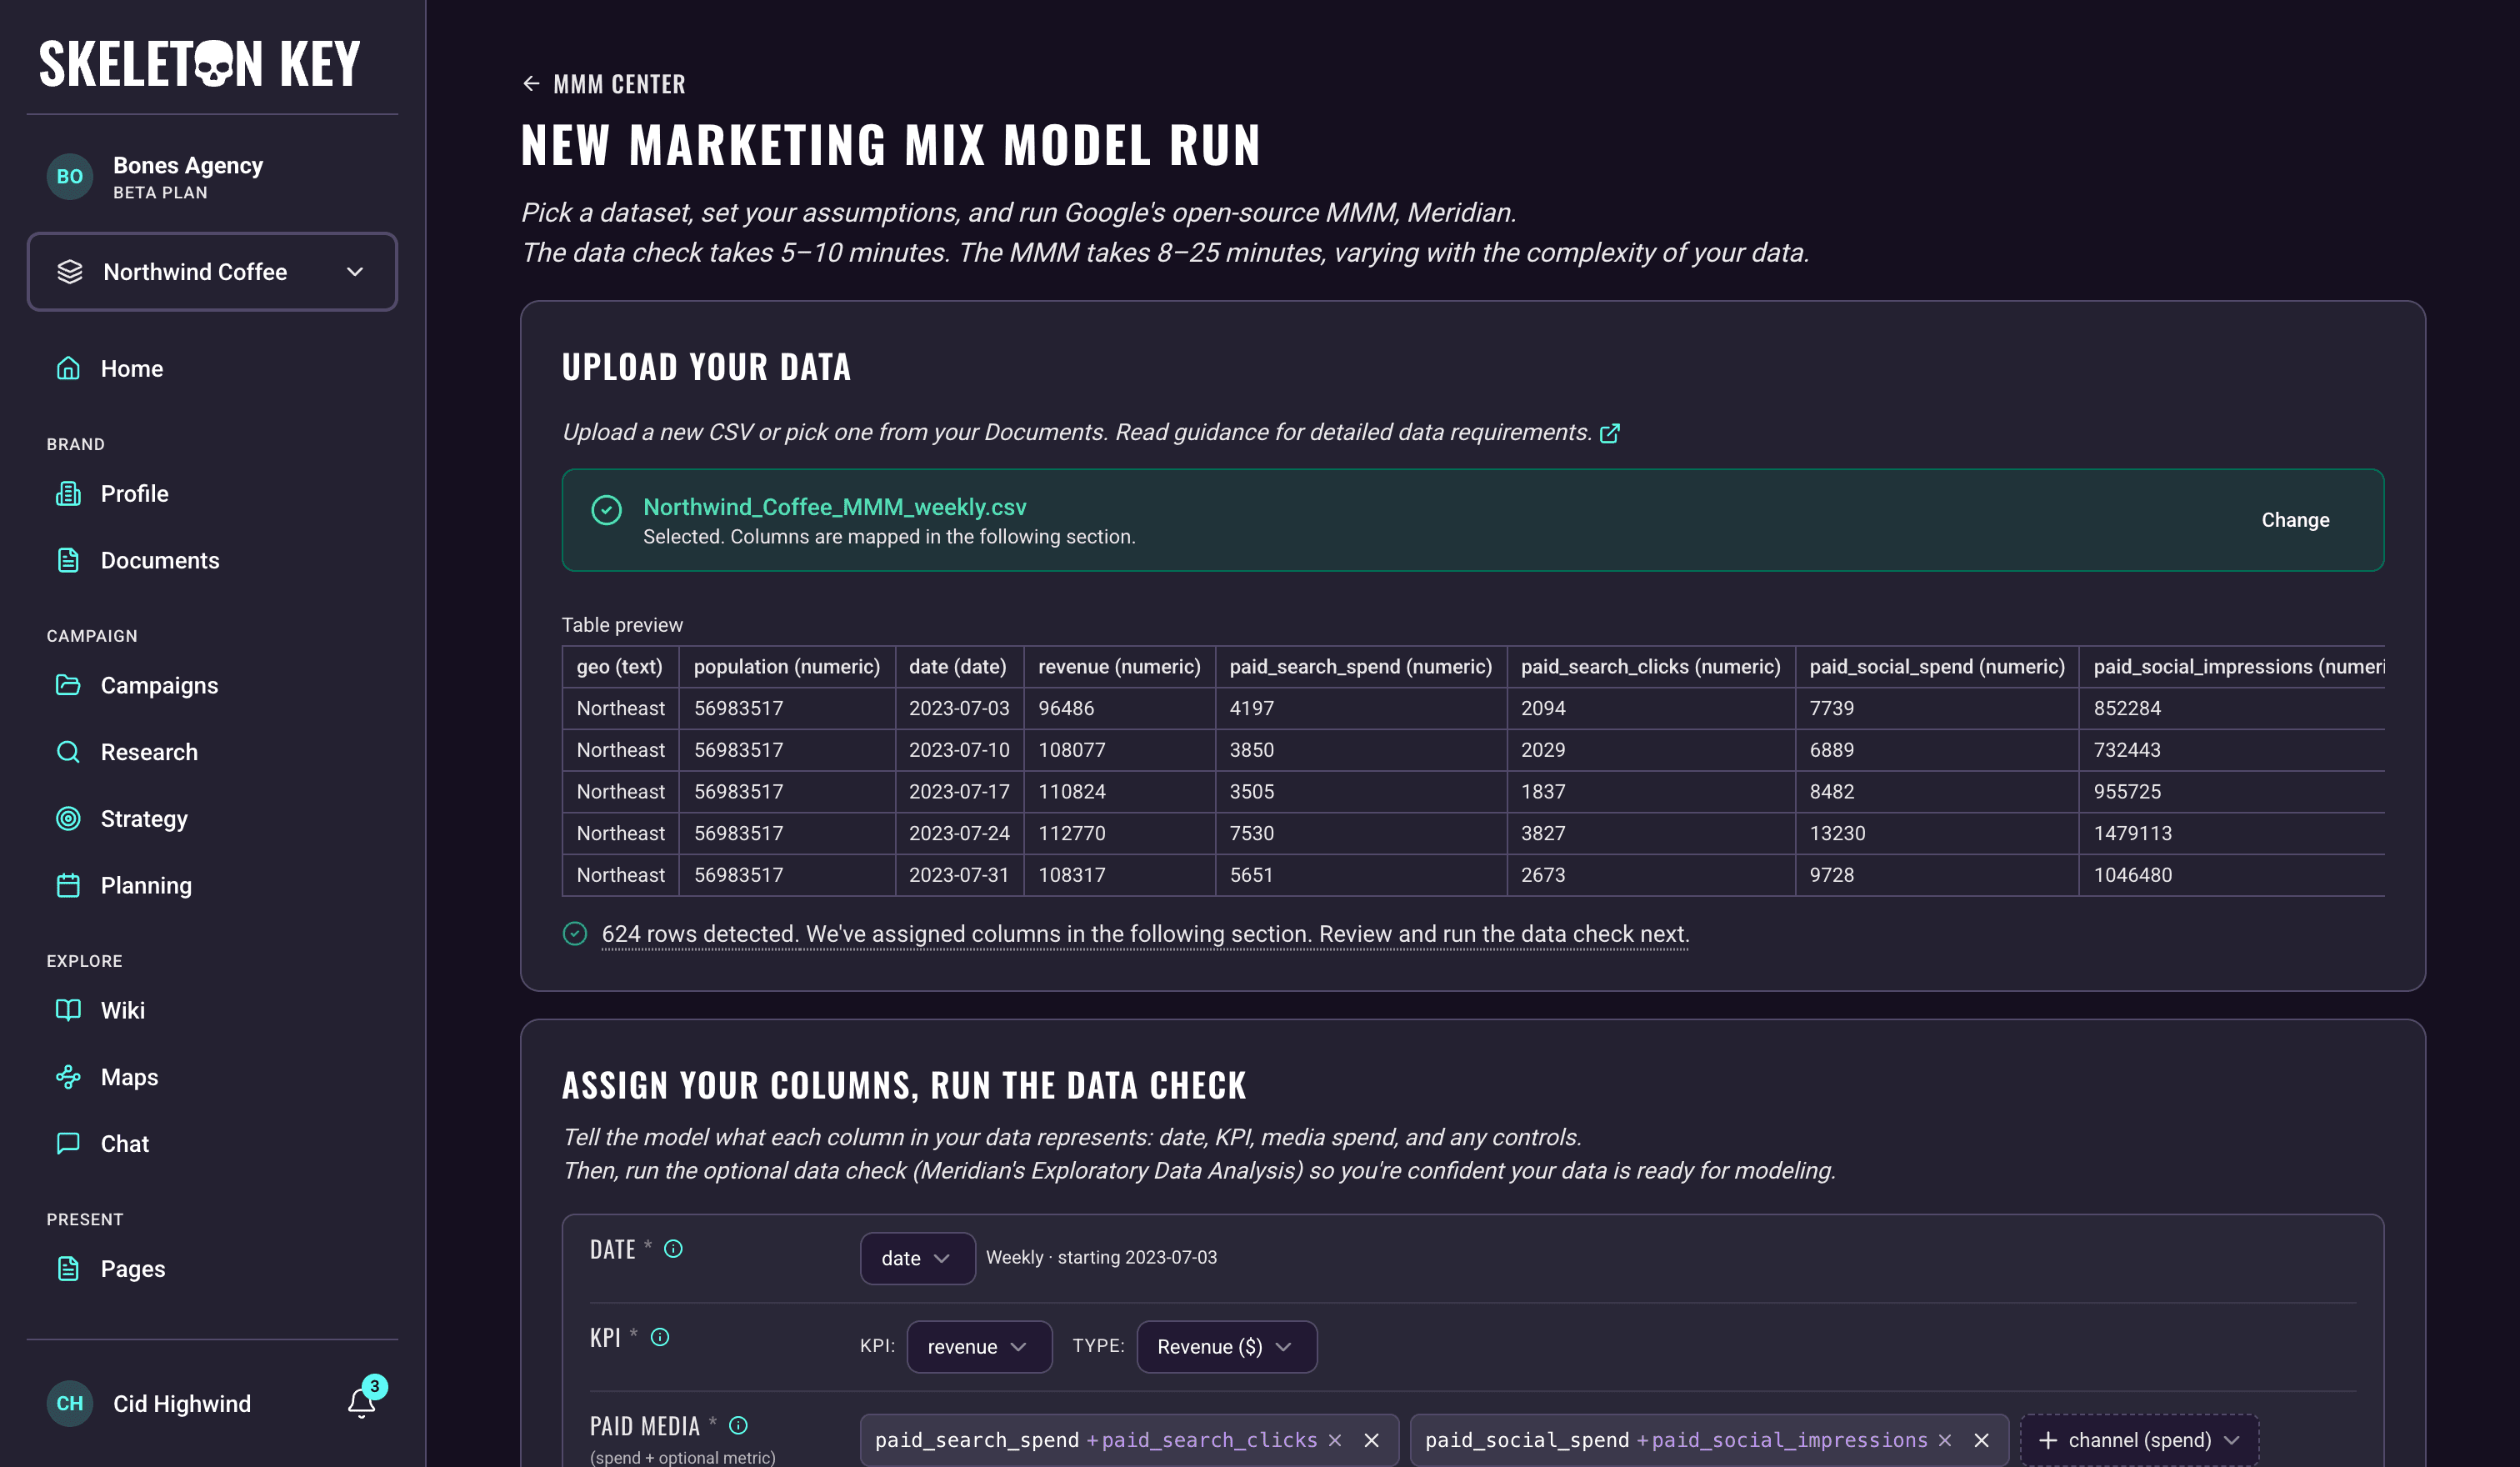Click the back arrow icon
Screen dimensions: 2520x1467
pyautogui.click(x=531, y=84)
